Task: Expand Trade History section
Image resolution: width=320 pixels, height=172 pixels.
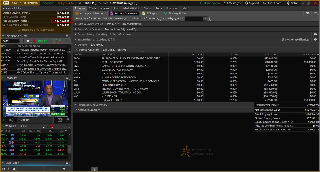Action: coord(75,39)
